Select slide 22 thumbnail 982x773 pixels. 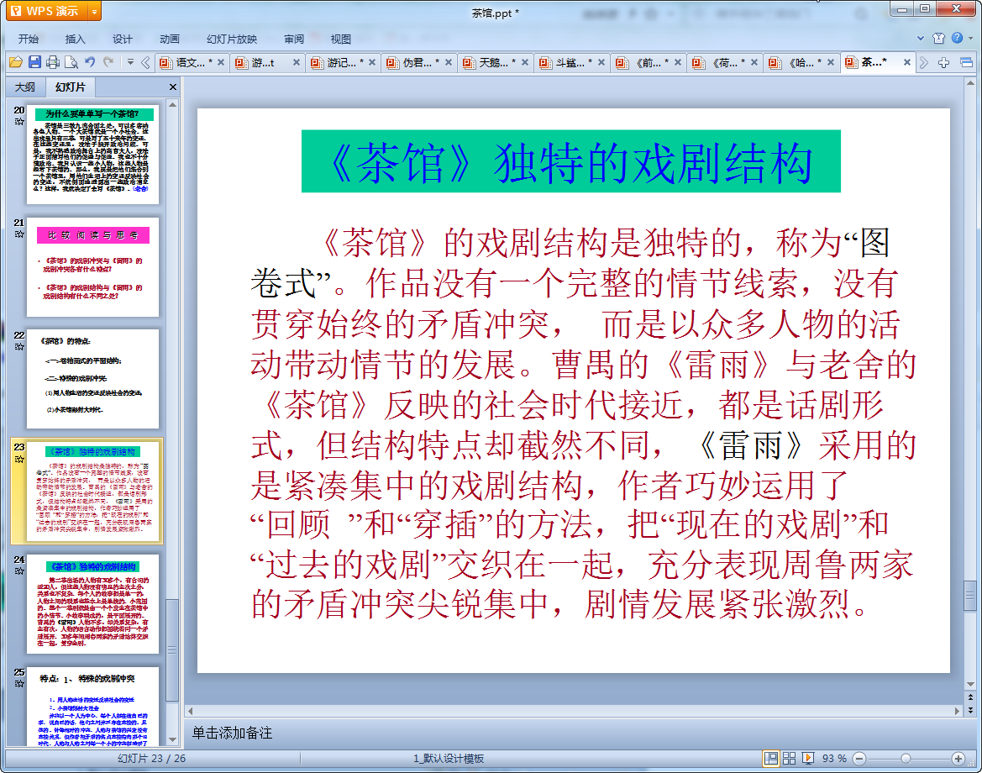pyautogui.click(x=92, y=379)
